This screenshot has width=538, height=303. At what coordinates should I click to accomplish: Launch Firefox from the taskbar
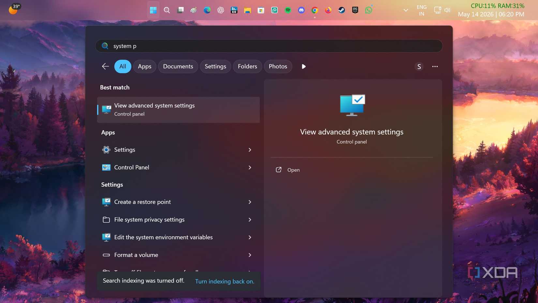tap(328, 10)
